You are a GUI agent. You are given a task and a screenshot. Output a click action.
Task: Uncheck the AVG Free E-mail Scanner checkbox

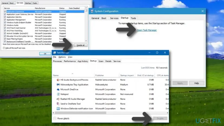(5, 28)
